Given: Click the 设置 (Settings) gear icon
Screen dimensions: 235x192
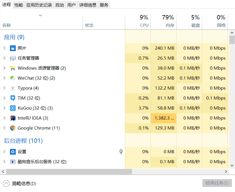Looking at the screenshot, I should [x=13, y=152].
